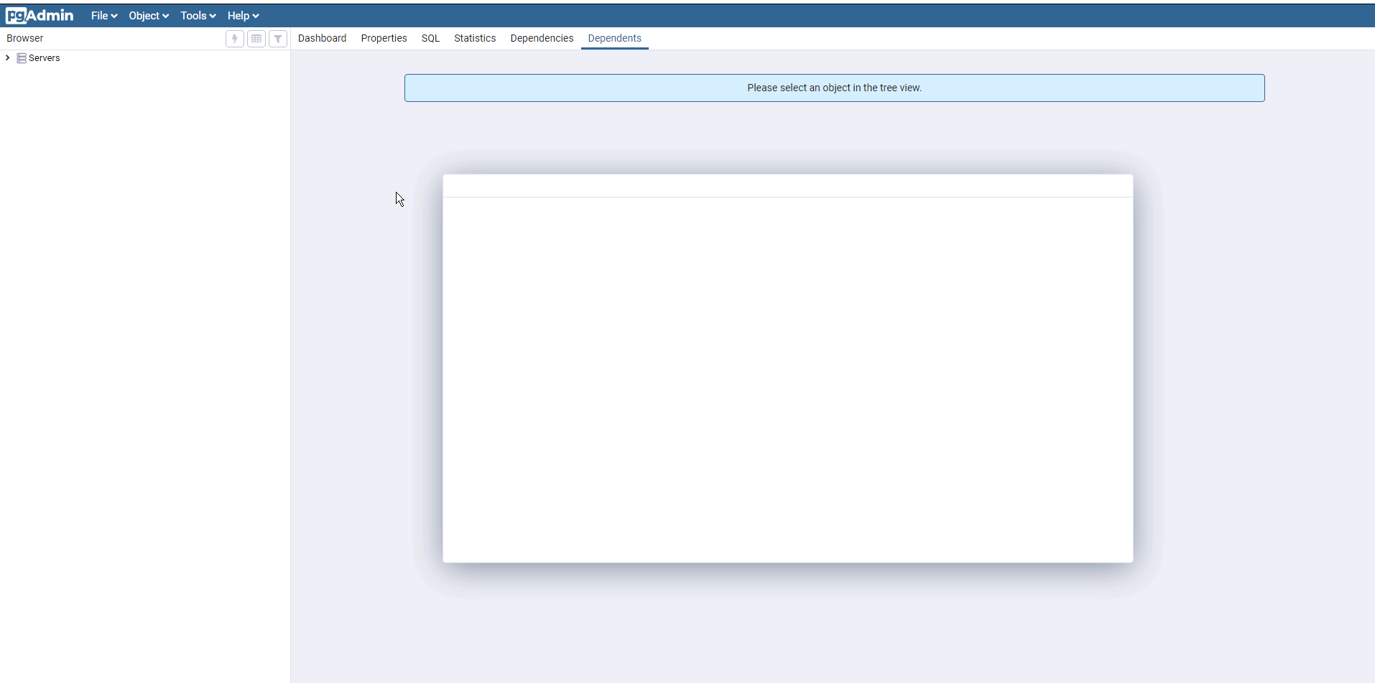Select the Dependents tab
This screenshot has width=1375, height=683.
tap(614, 38)
